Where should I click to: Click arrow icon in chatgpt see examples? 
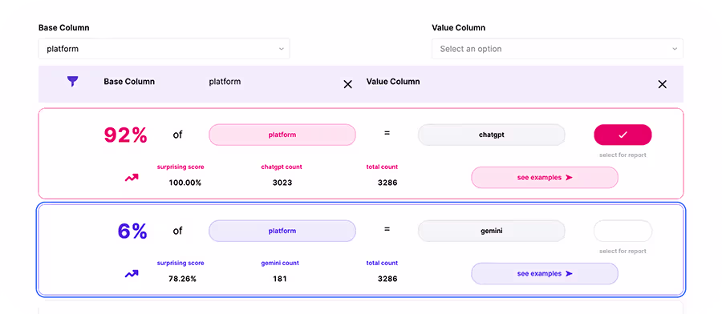pos(569,178)
